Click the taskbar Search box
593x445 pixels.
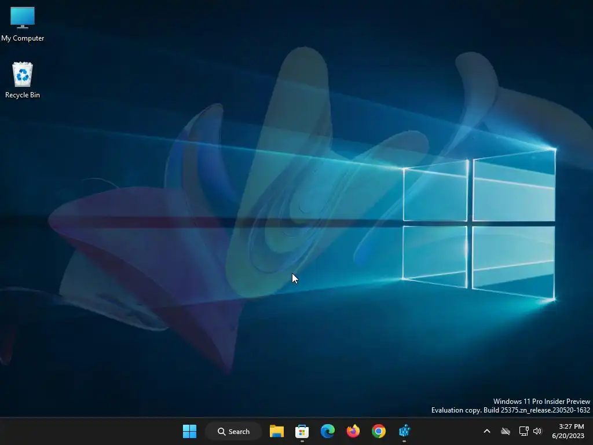click(x=233, y=431)
